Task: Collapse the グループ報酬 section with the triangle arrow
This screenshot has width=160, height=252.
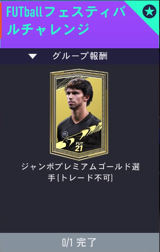Action: 33,56
